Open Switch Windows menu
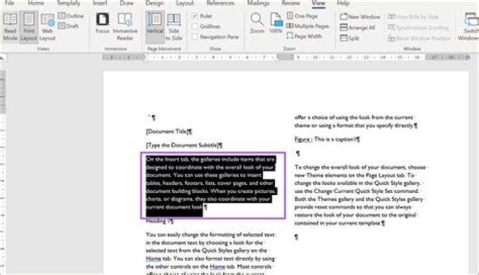The height and width of the screenshot is (275, 479). coord(470,27)
